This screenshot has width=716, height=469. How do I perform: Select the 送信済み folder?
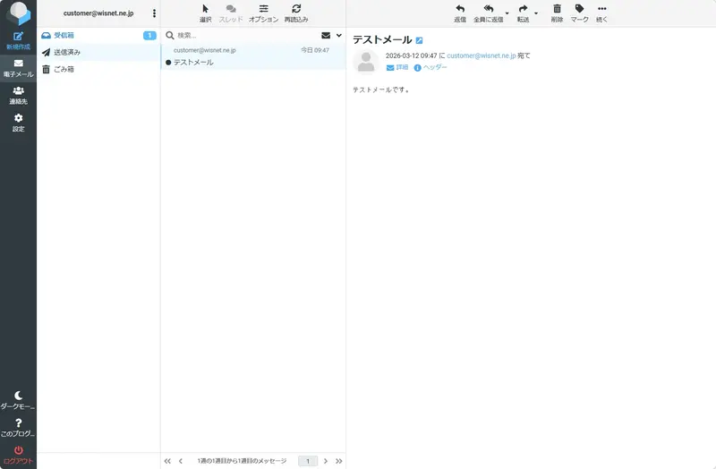point(67,52)
